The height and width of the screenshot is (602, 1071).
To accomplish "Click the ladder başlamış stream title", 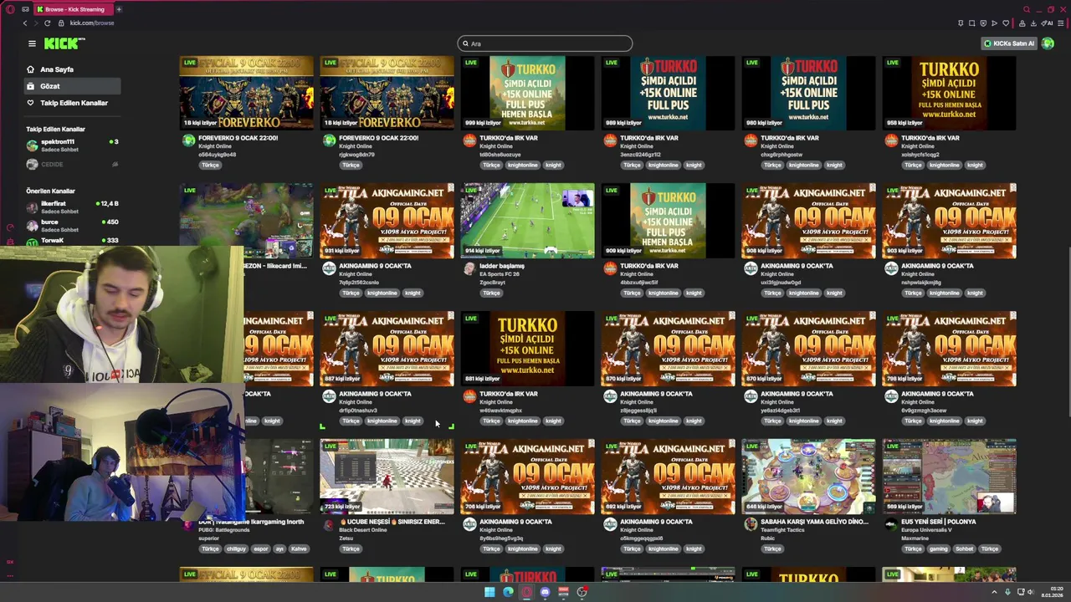I will pyautogui.click(x=502, y=266).
